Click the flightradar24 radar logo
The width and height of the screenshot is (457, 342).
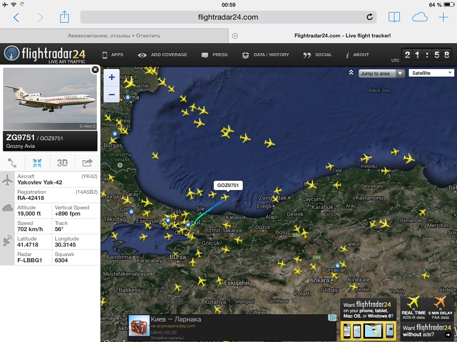pyautogui.click(x=45, y=54)
